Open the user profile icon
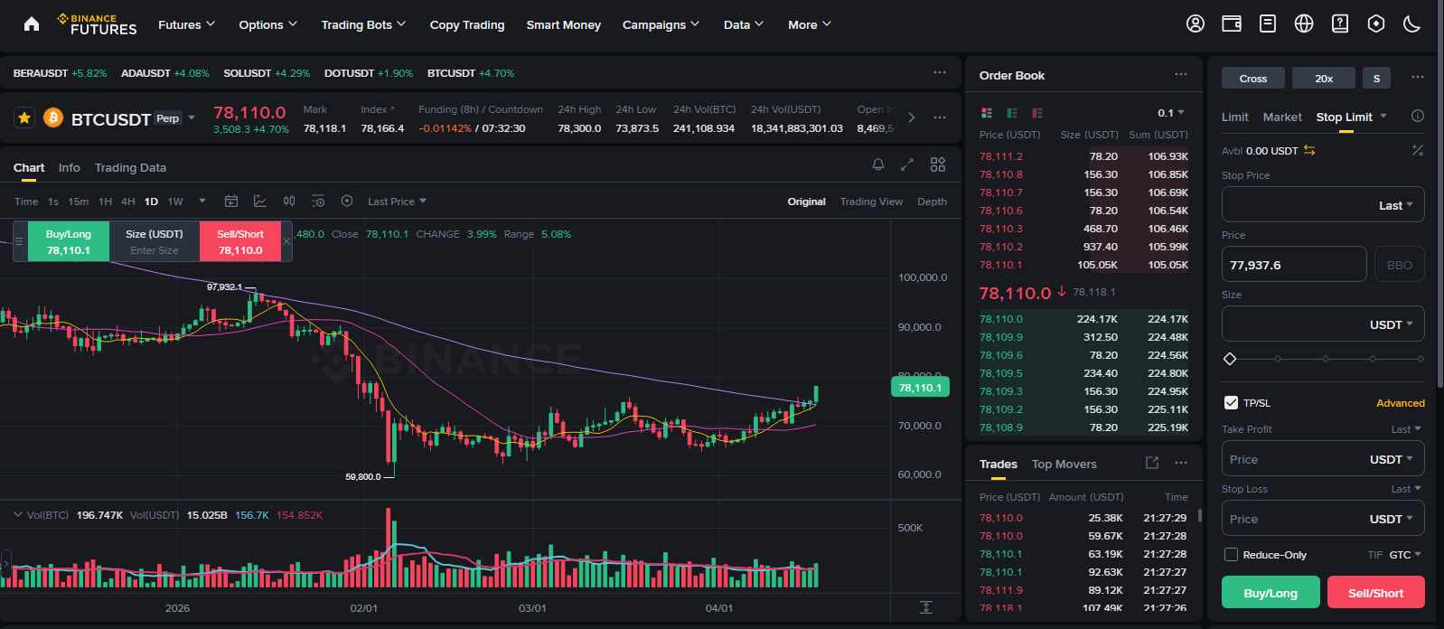The height and width of the screenshot is (629, 1444). coord(1196,24)
